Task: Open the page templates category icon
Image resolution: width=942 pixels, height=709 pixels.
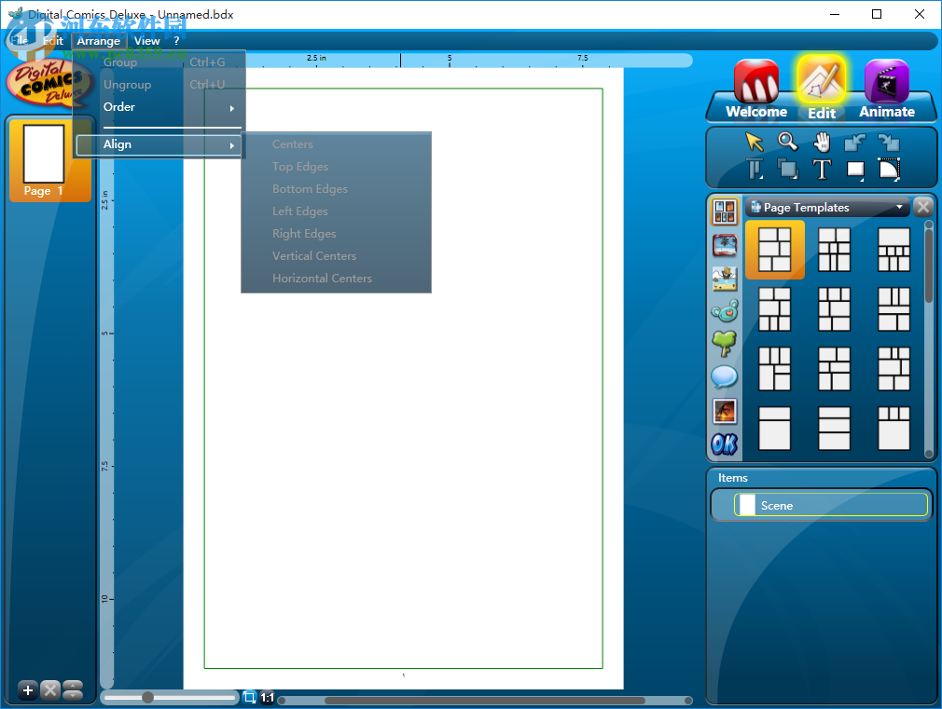Action: [x=725, y=211]
